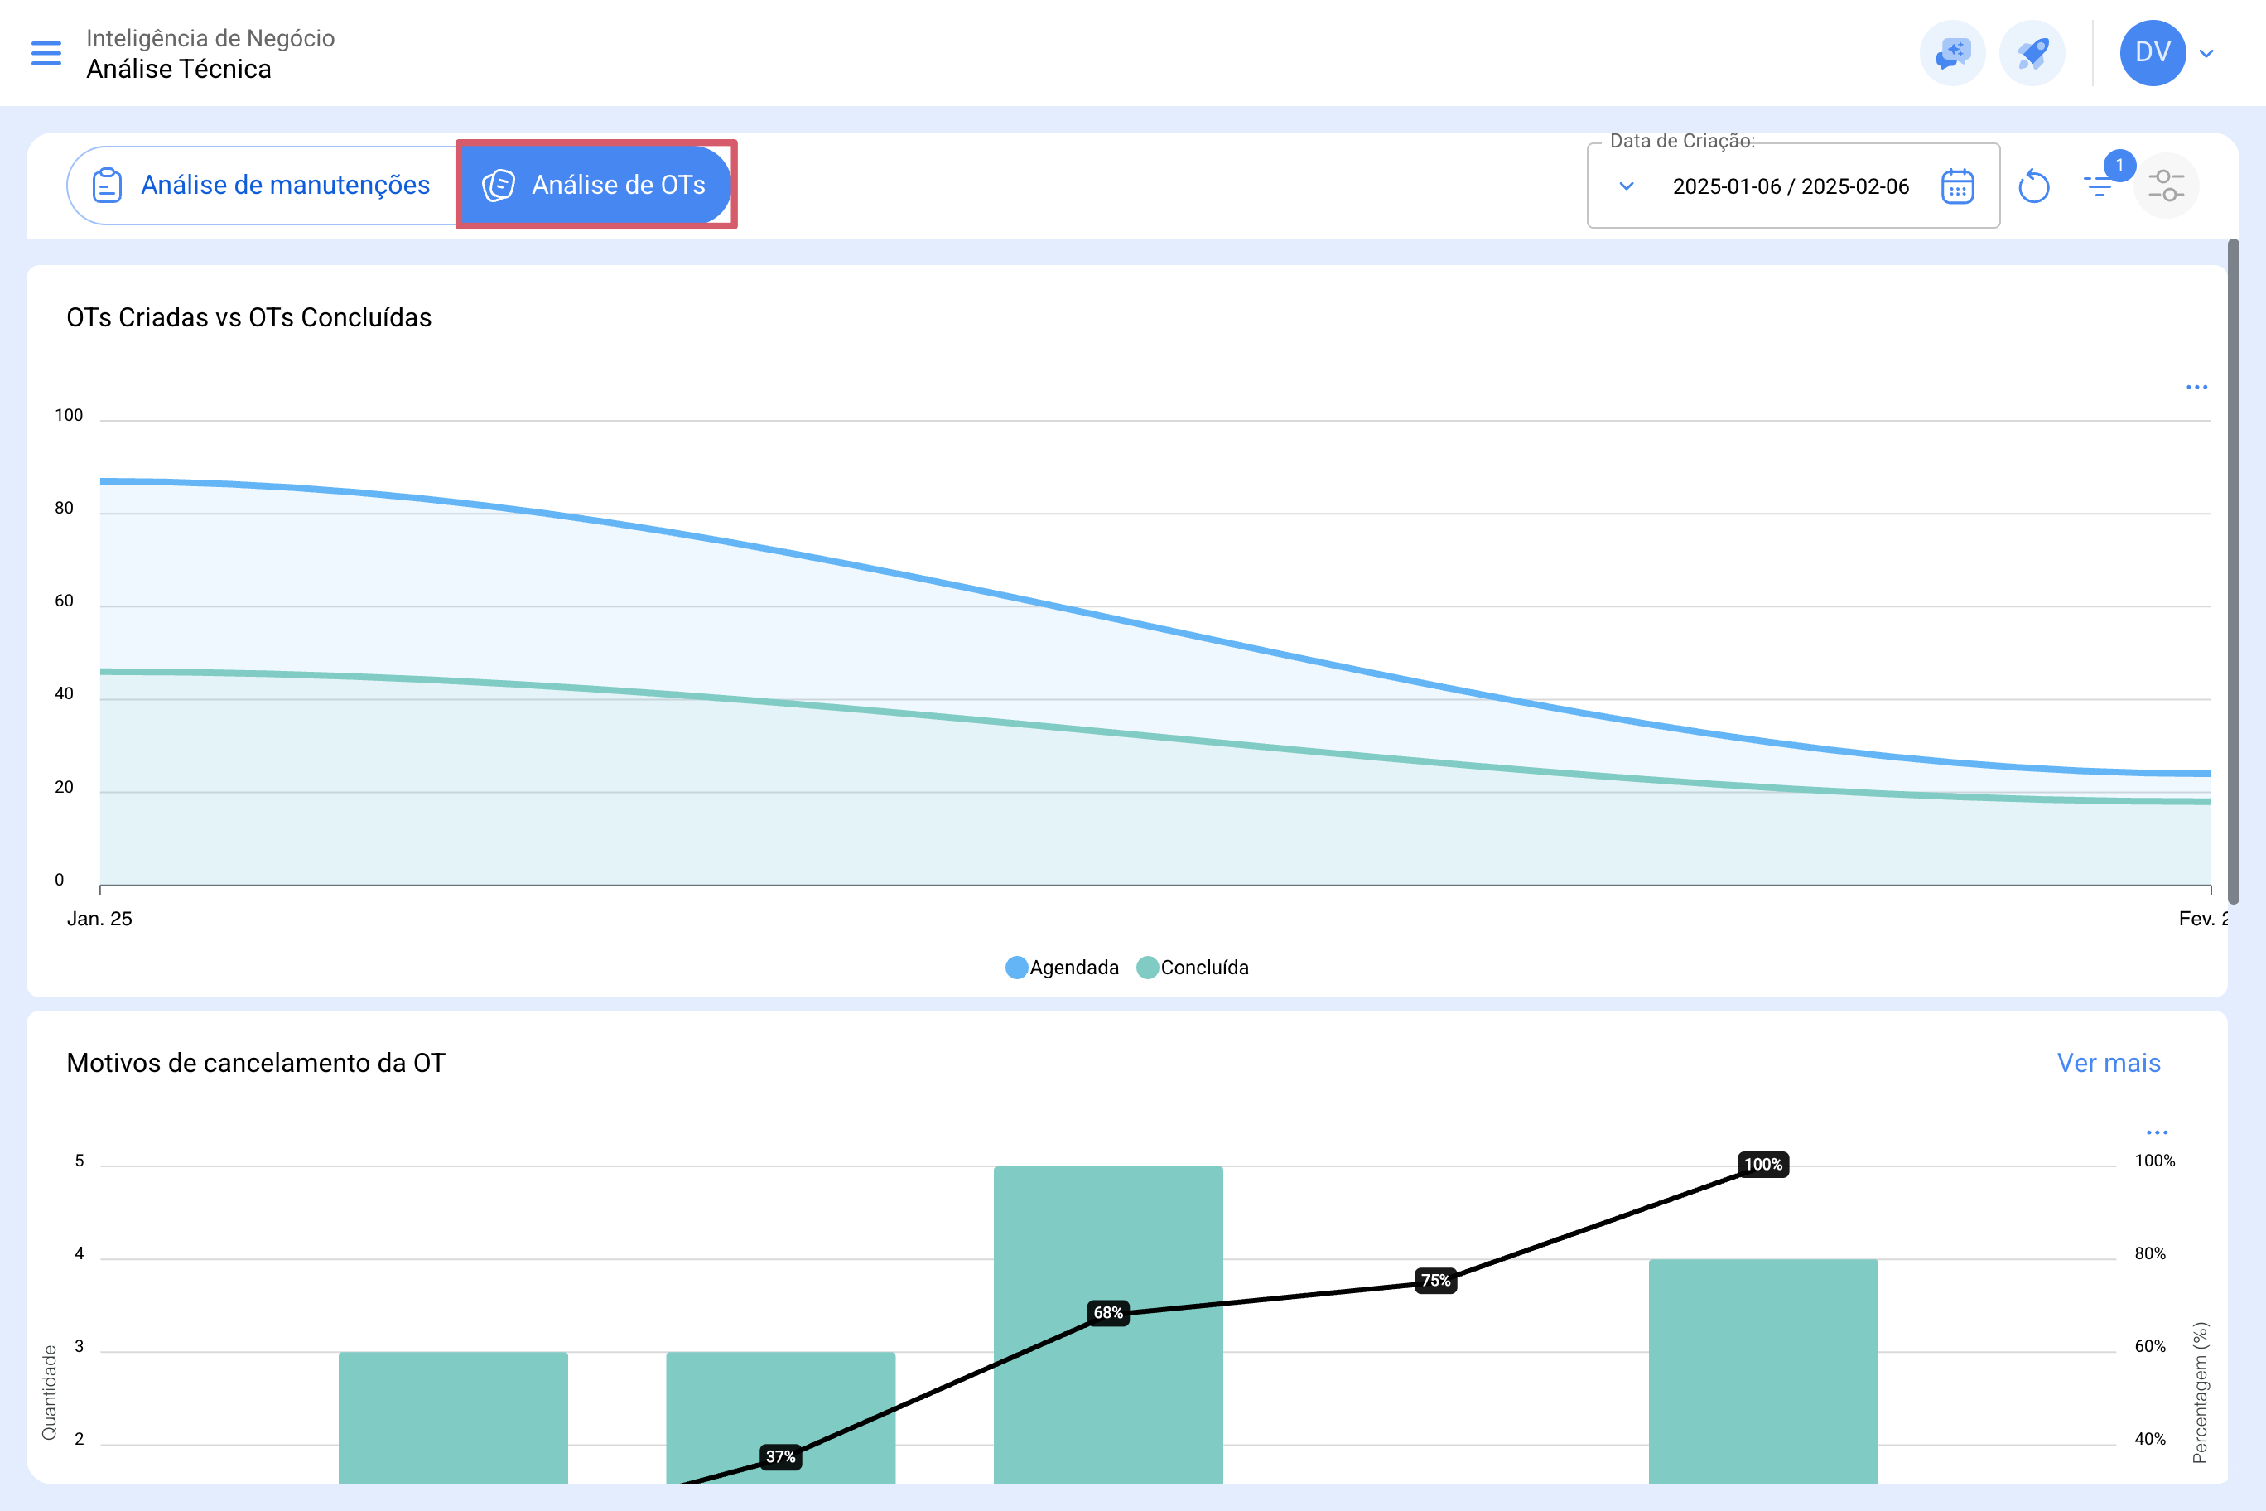The width and height of the screenshot is (2266, 1511).
Task: Switch to Análise de manutenções tab
Action: coord(262,185)
